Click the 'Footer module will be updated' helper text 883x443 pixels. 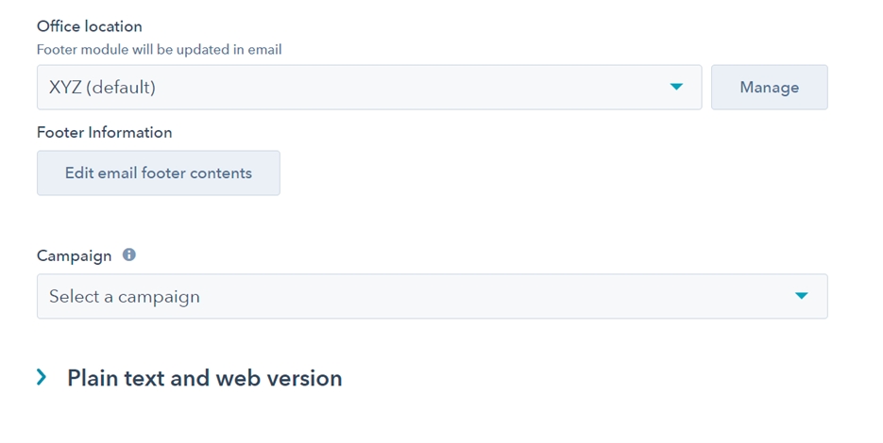pyautogui.click(x=159, y=49)
